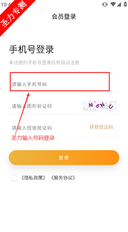
Task: Tap the red 圣力专测 corner ribbon
Action: click(14, 14)
